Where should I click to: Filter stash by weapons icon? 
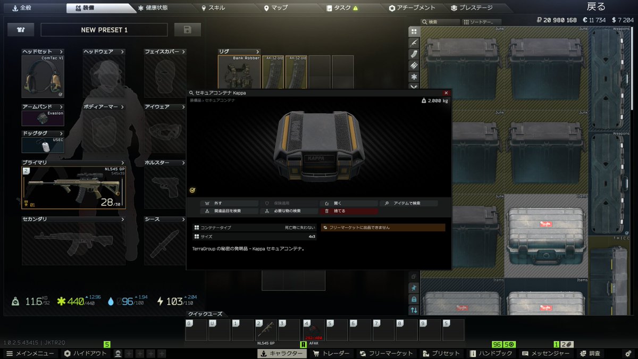click(x=414, y=43)
